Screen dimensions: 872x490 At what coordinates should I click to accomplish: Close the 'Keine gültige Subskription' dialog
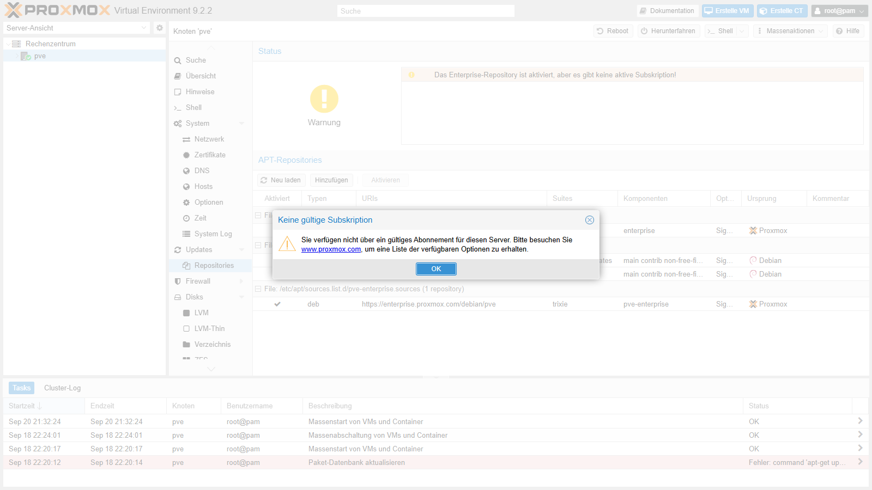tap(590, 220)
